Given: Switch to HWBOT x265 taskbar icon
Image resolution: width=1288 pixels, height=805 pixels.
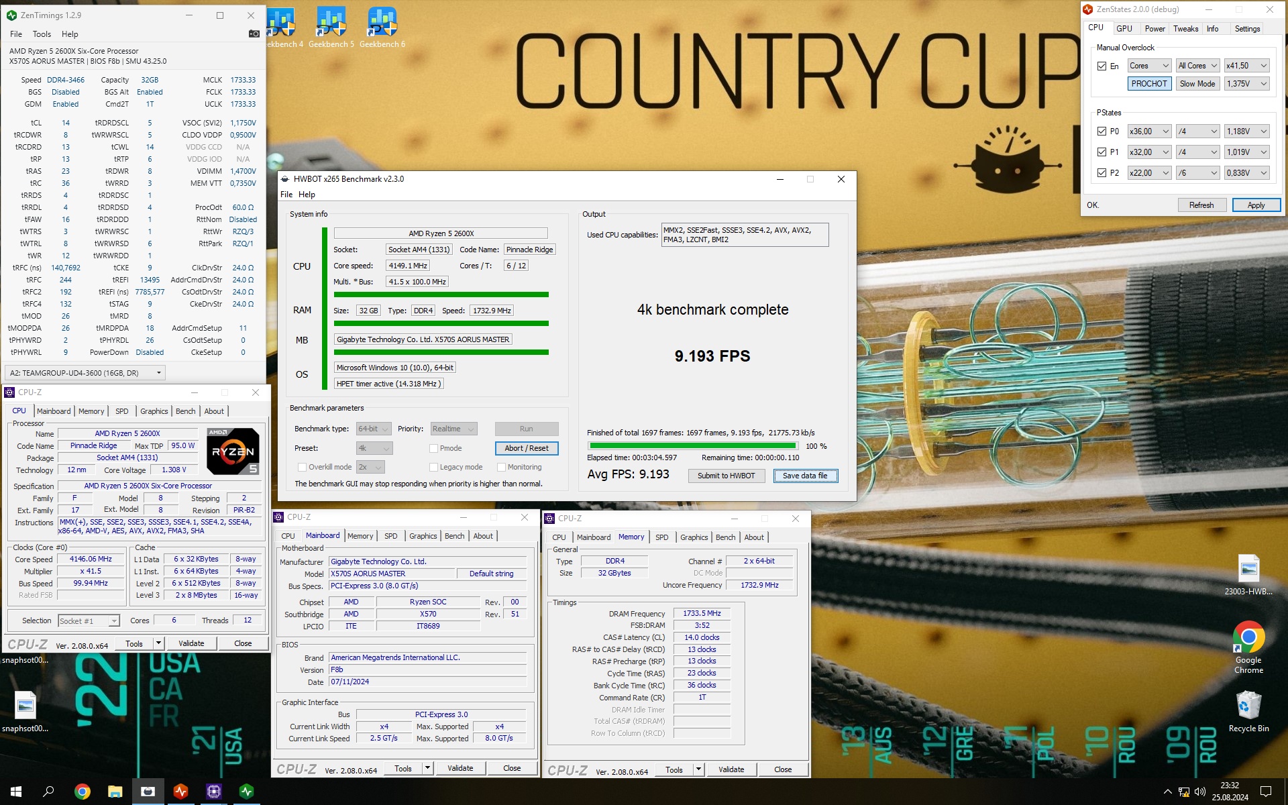Looking at the screenshot, I should click(x=148, y=792).
